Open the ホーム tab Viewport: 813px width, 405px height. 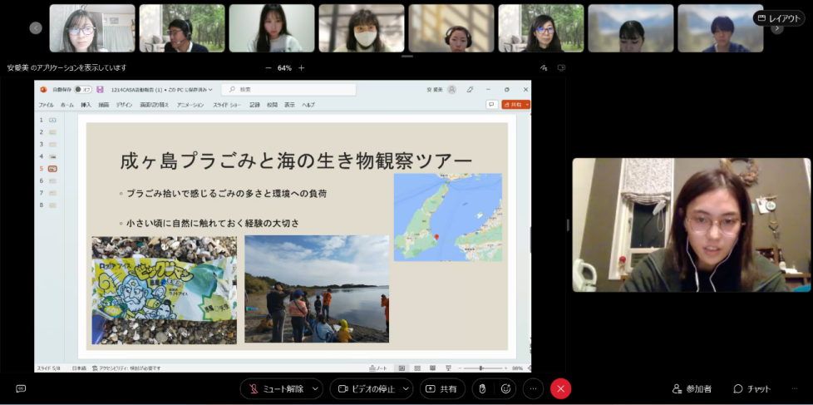click(67, 105)
